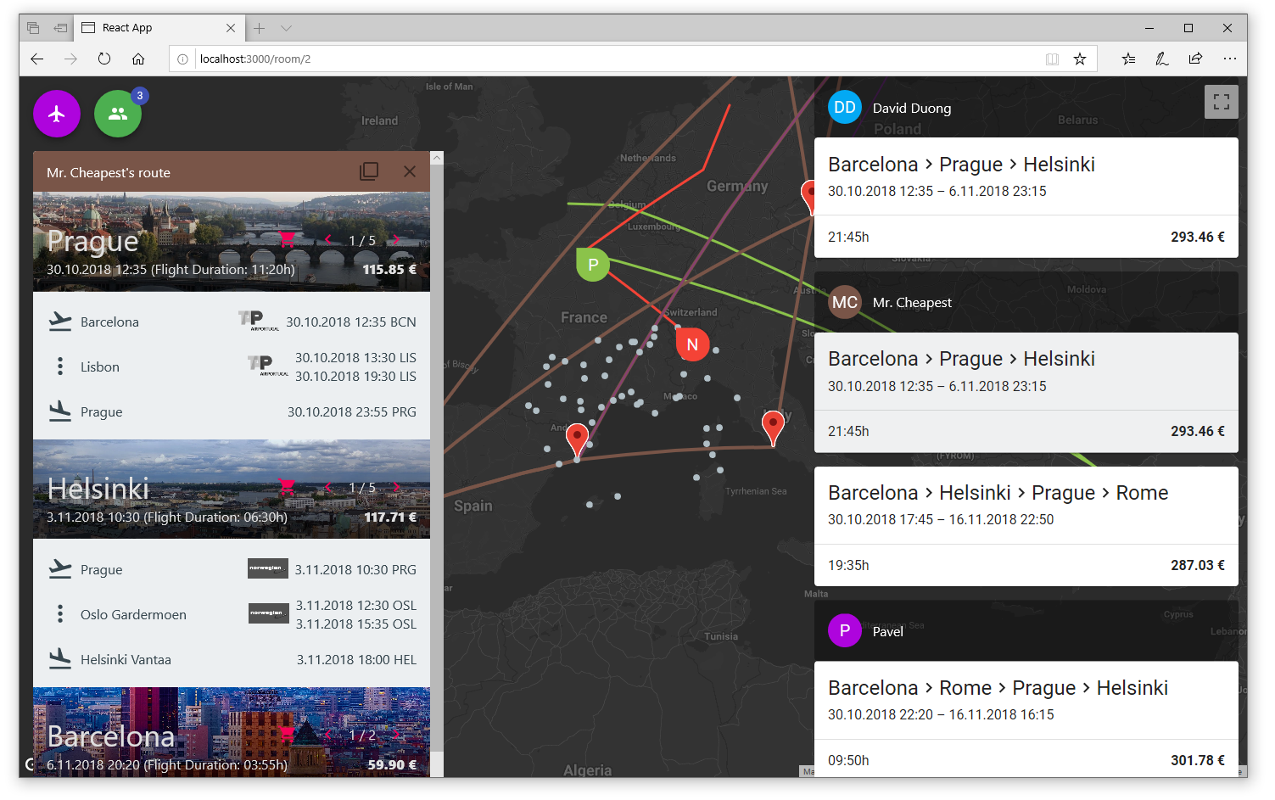
Task: Click the takeoff icon beside Barcelona departure
Action: (x=60, y=322)
